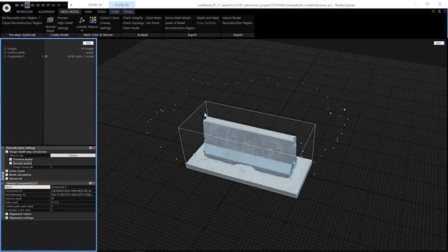Expand Alignment settings section
448x252 pixels.
click(x=7, y=218)
